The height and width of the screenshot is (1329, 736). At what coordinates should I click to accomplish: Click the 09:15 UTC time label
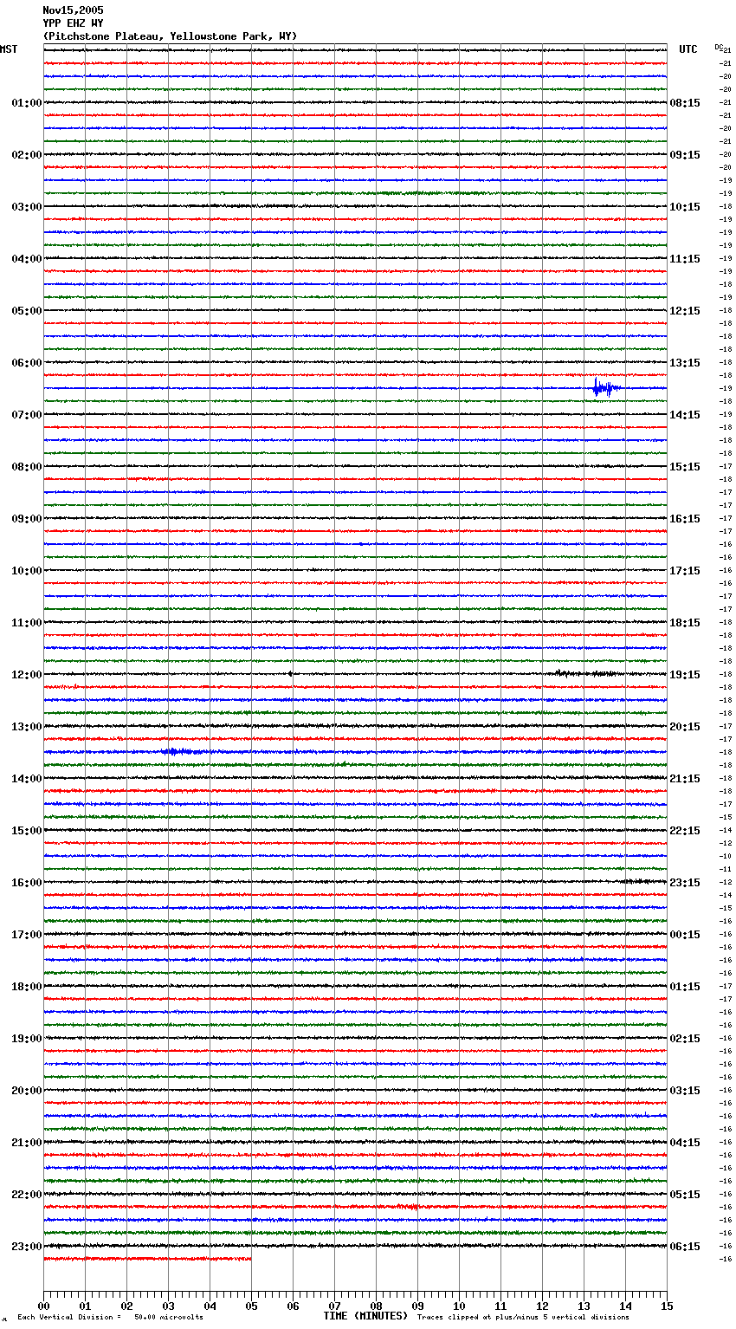click(x=685, y=155)
